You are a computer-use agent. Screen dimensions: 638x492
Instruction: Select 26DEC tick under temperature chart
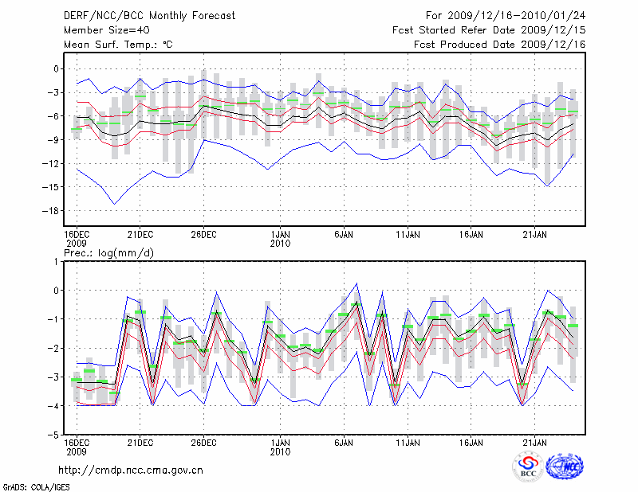click(x=203, y=235)
